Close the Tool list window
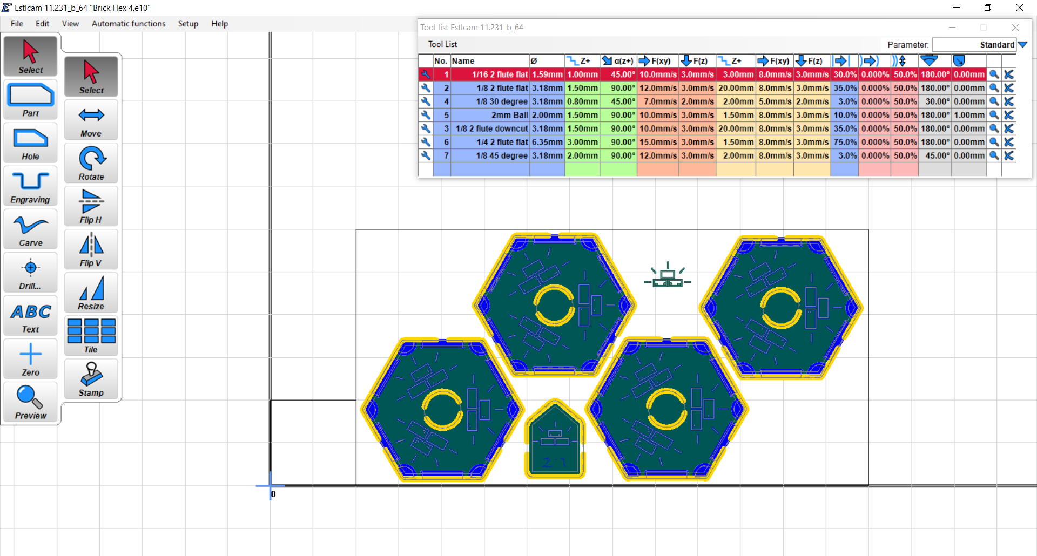This screenshot has width=1037, height=556. click(1015, 28)
